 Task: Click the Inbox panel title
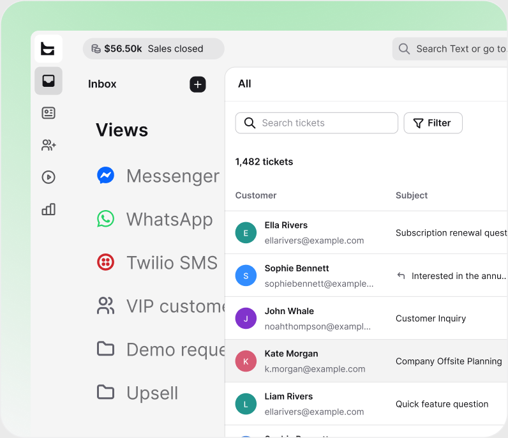tap(102, 84)
